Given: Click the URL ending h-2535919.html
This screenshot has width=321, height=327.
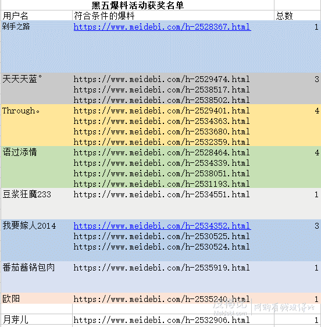Looking at the screenshot, I should click(162, 268).
